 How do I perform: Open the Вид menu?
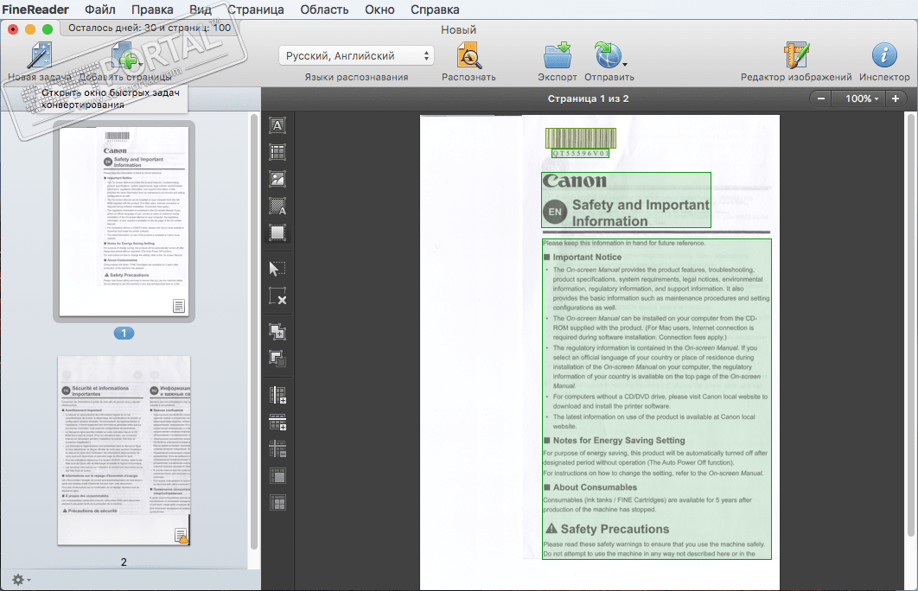pyautogui.click(x=201, y=10)
